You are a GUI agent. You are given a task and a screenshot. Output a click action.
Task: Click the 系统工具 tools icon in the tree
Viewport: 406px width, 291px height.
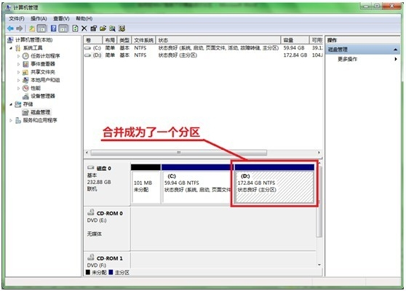[x=18, y=48]
